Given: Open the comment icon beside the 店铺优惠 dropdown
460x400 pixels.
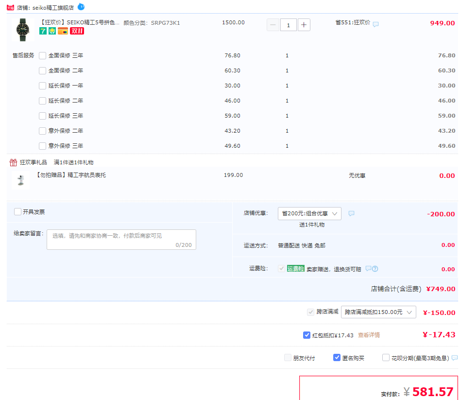Looking at the screenshot, I should tap(351, 213).
